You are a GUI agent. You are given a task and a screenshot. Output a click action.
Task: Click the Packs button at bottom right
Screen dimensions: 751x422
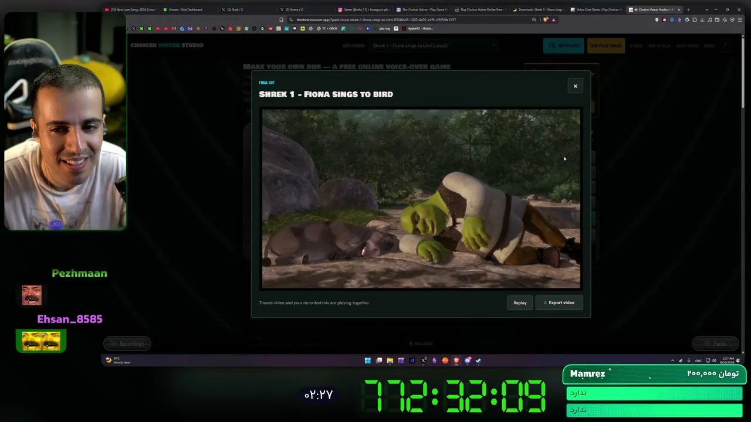click(x=715, y=343)
